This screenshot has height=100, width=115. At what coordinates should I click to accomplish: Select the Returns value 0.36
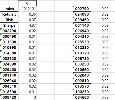click(x=27, y=14)
